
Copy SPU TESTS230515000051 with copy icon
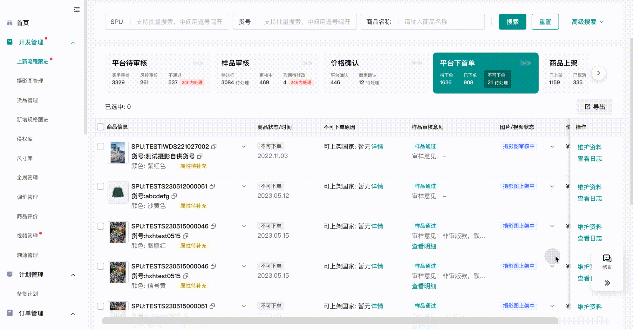click(x=212, y=306)
